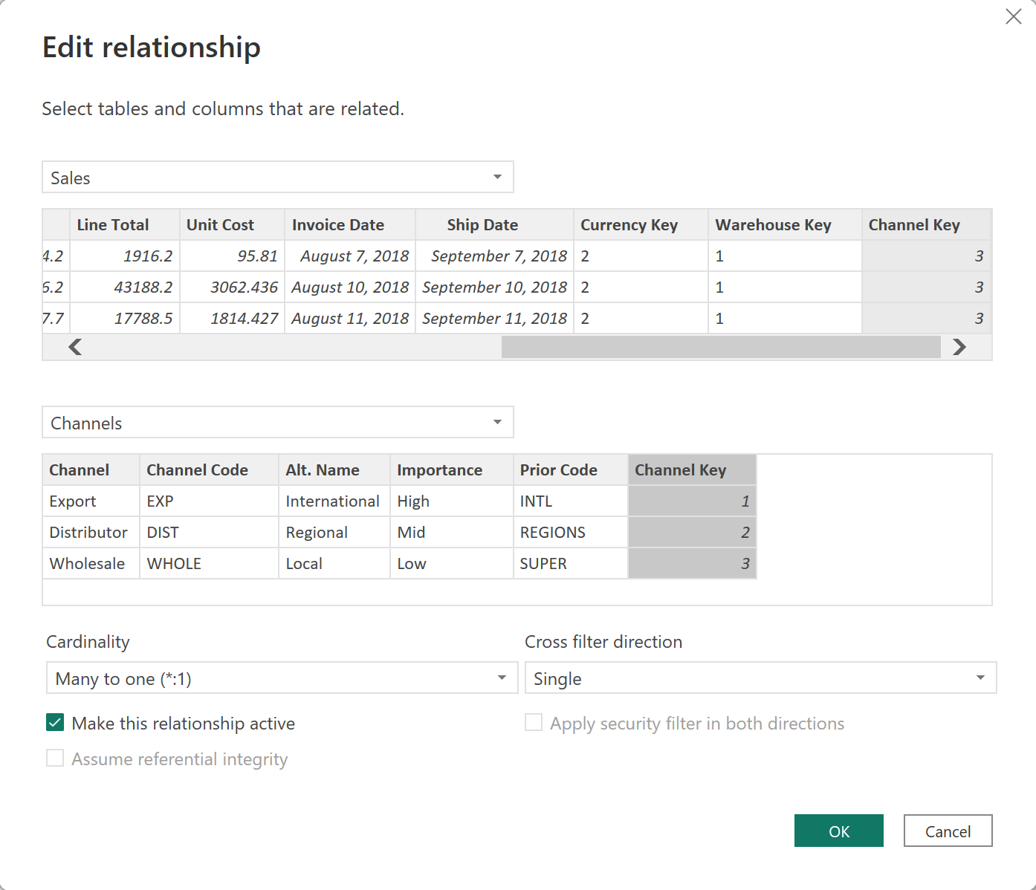Click the WHOLE channel code cell
Viewport: 1036px width, 890px height.
[x=209, y=564]
